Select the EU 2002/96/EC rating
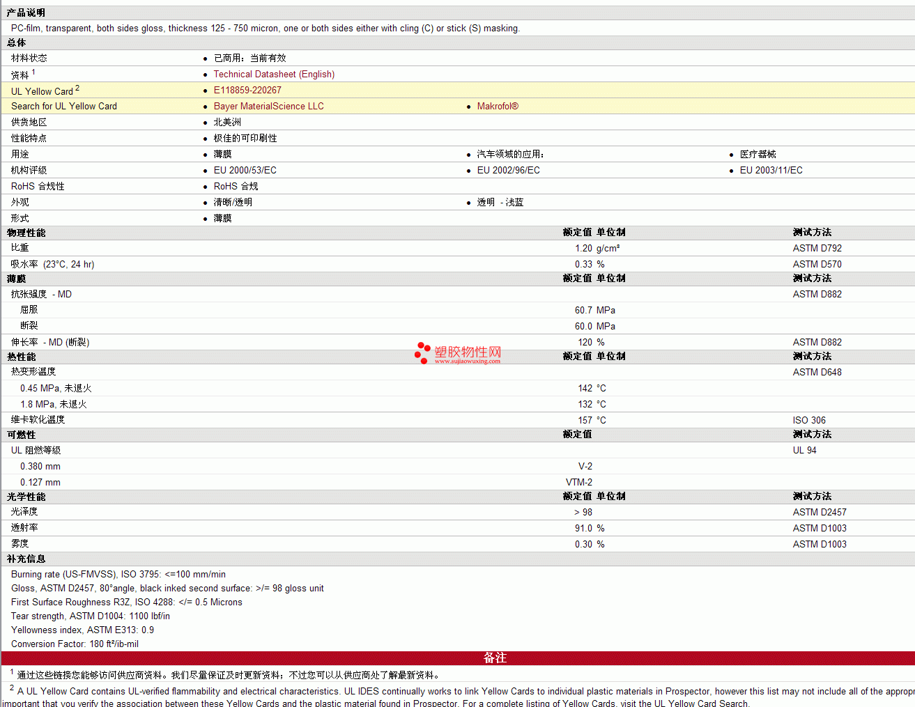The width and height of the screenshot is (915, 707). coord(509,171)
